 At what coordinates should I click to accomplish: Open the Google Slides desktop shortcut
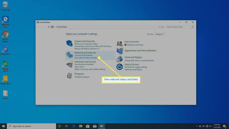coord(5,80)
